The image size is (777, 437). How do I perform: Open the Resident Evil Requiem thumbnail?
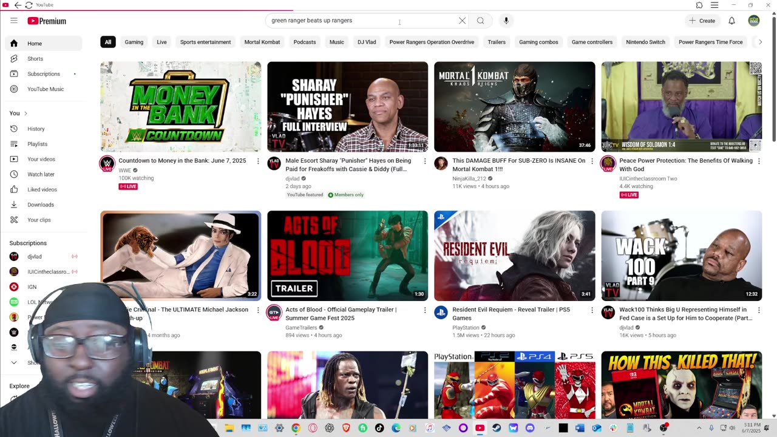point(515,256)
